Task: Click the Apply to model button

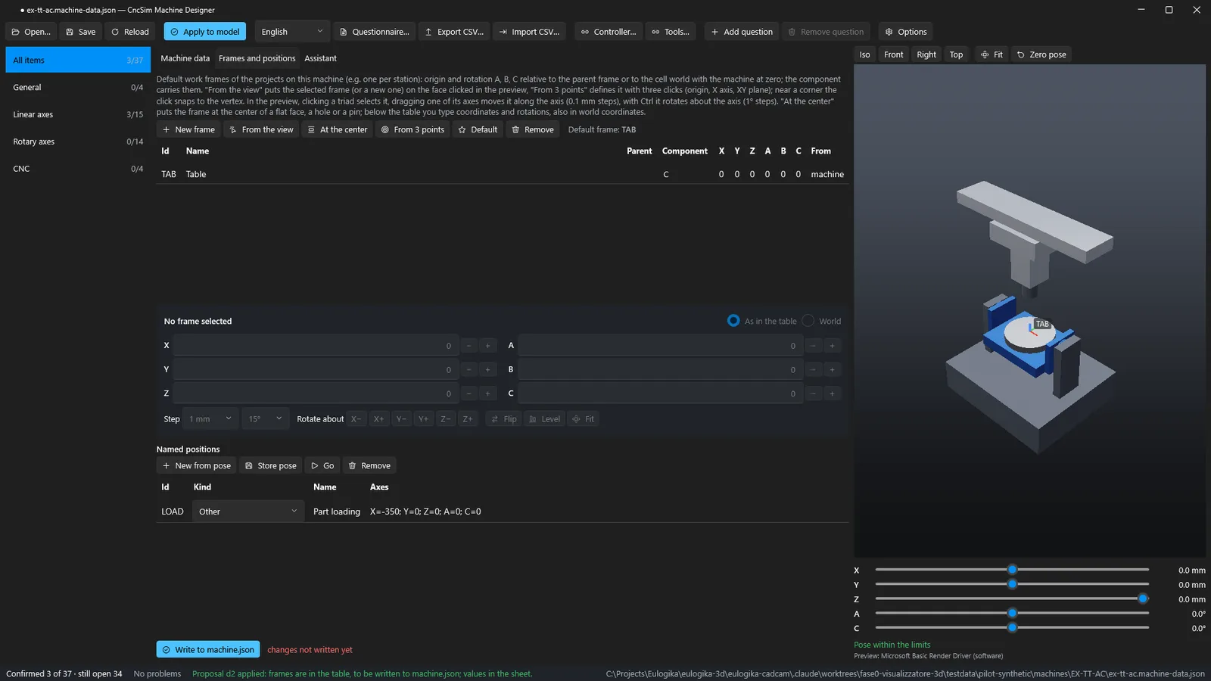Action: click(x=205, y=32)
